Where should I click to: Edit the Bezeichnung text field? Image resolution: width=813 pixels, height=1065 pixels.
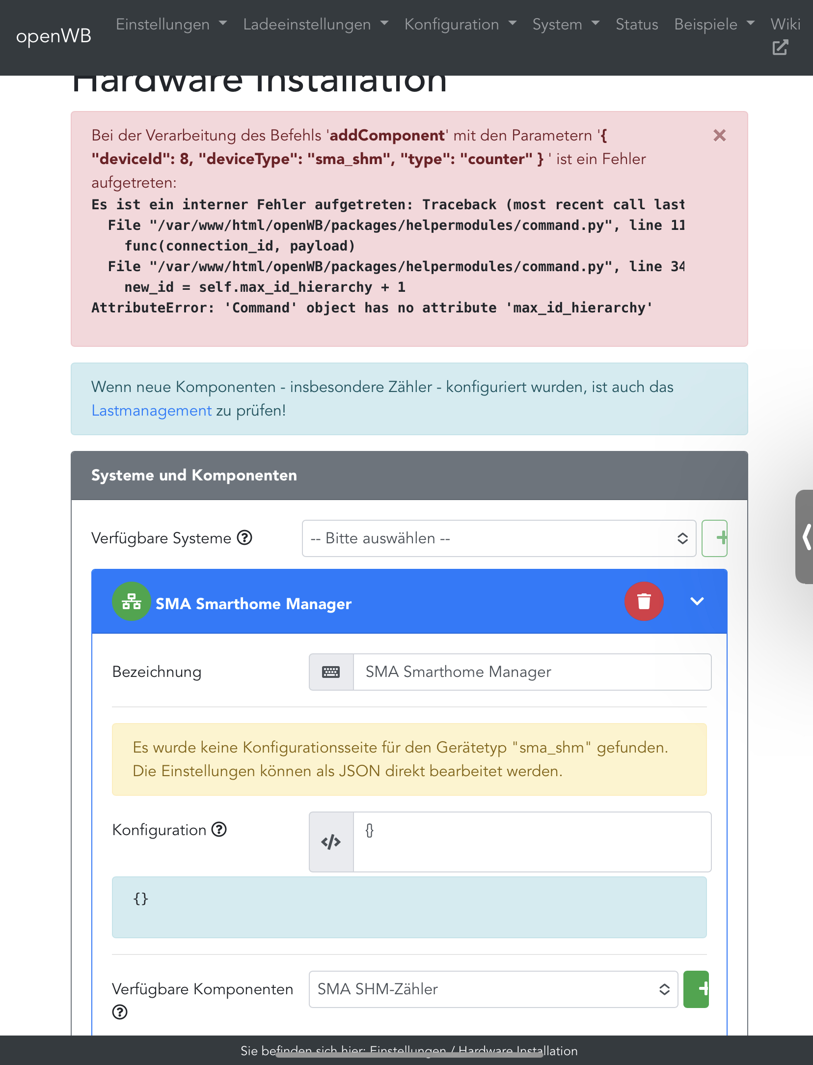click(x=532, y=672)
